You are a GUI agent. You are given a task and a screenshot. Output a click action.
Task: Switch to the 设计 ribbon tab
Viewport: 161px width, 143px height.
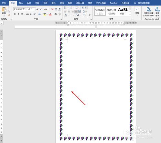pos(29,3)
